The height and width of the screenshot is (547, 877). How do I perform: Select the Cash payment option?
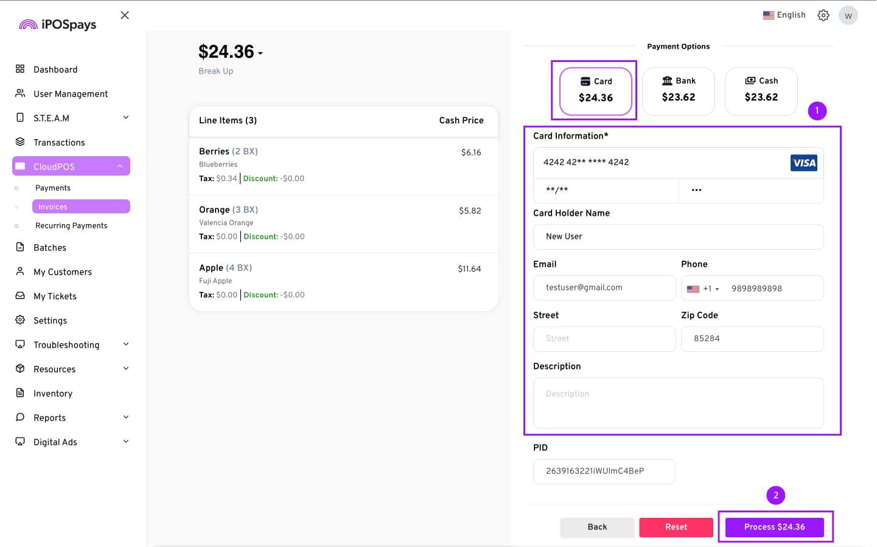(761, 90)
